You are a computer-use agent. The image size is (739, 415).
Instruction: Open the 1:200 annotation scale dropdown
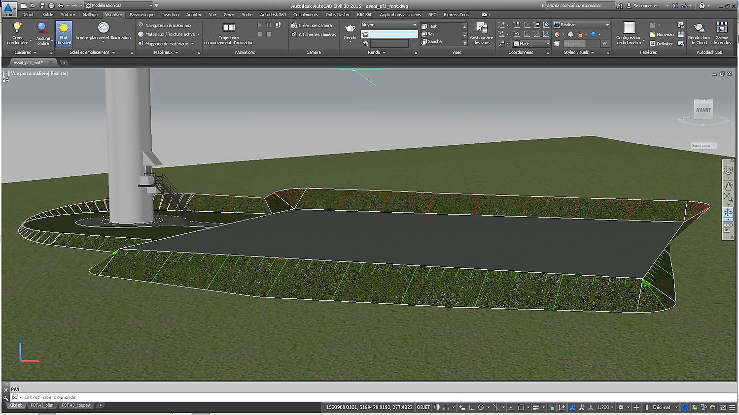click(605, 407)
